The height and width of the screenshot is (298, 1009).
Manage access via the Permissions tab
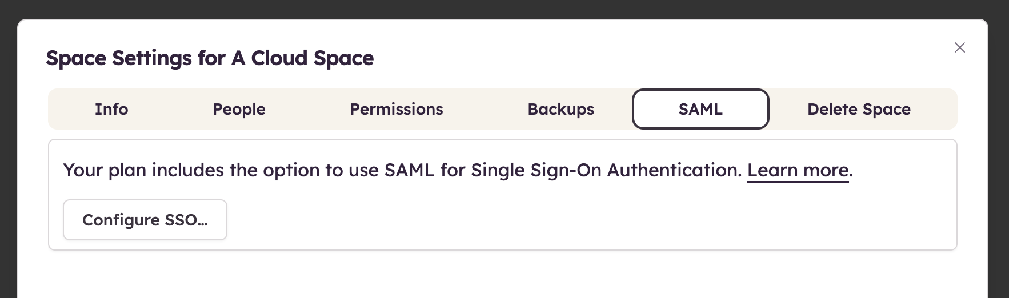[x=397, y=109]
